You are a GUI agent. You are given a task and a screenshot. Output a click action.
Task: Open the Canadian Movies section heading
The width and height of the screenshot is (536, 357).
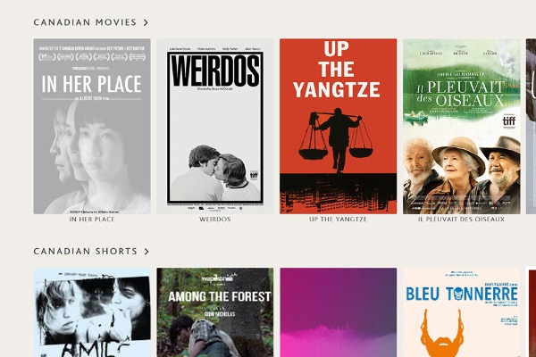pyautogui.click(x=85, y=22)
